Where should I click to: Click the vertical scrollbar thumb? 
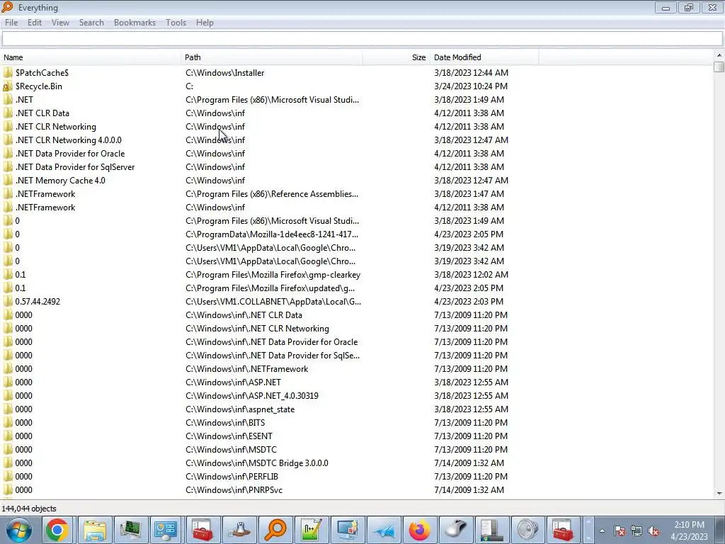tap(719, 67)
